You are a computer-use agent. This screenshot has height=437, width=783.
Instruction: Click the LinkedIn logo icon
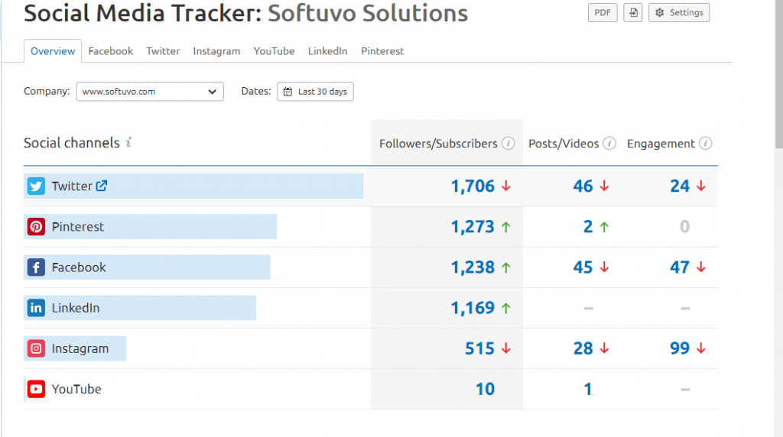pos(36,308)
